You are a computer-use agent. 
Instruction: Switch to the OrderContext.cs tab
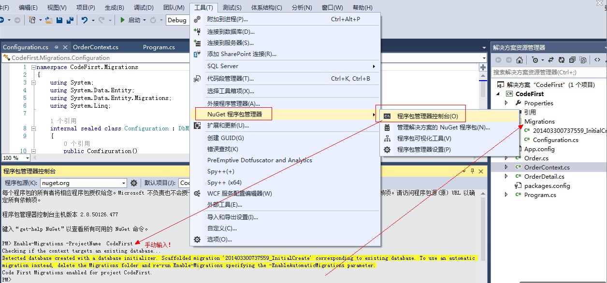pyautogui.click(x=95, y=47)
